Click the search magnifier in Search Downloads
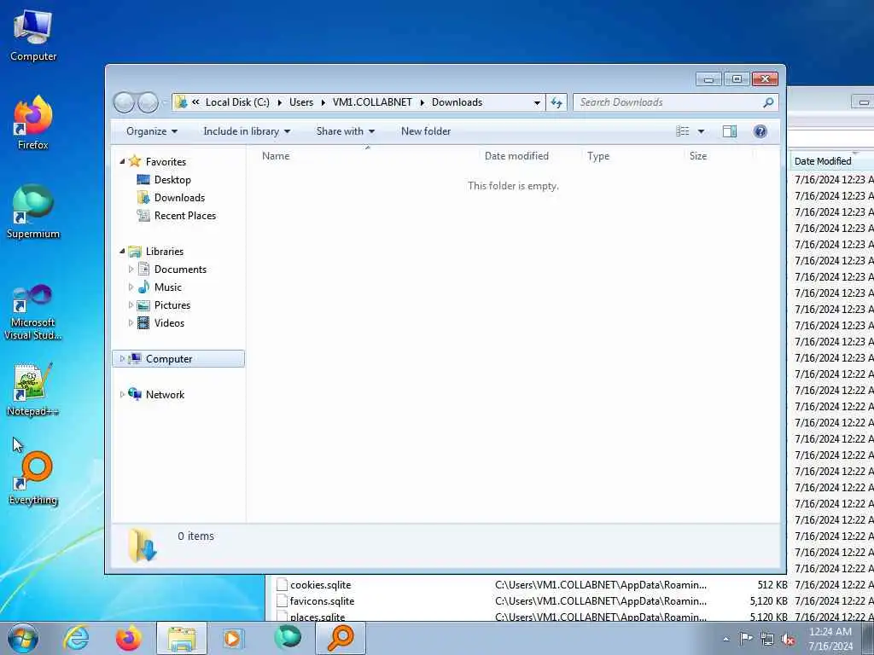Image resolution: width=874 pixels, height=655 pixels. 768,102
